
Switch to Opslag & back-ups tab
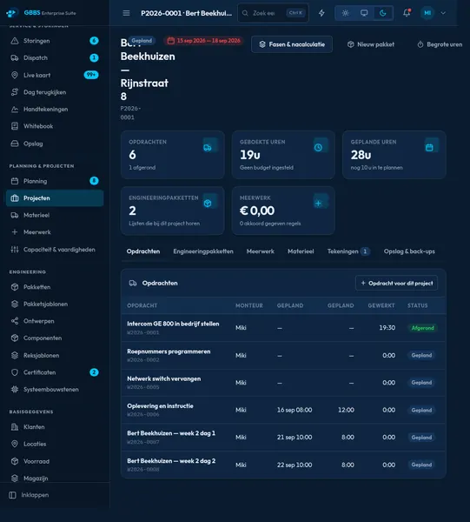(409, 251)
